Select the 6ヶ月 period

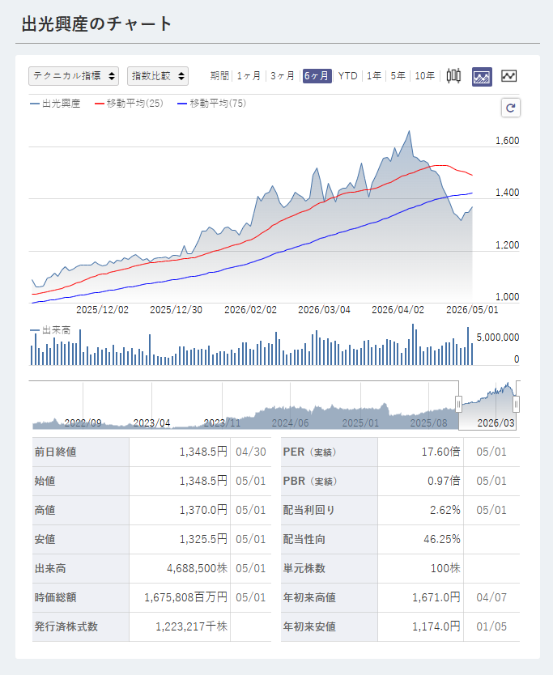[x=317, y=76]
